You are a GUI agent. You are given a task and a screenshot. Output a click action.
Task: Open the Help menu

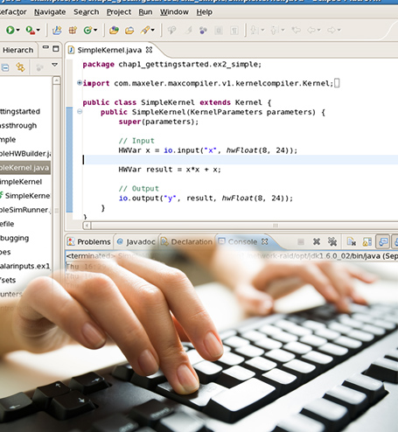coord(204,12)
